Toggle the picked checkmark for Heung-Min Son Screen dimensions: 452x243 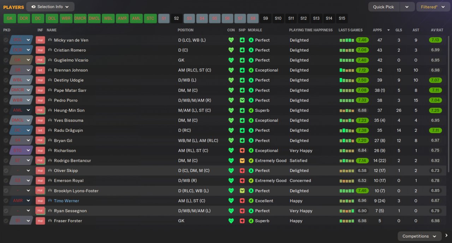point(6,110)
